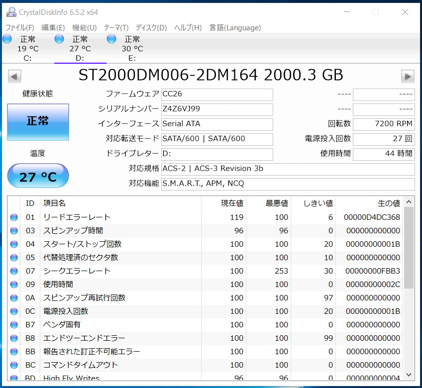Click the model title ST2000DM006-2DM164 2000.3 GB
The image size is (422, 388).
(x=211, y=75)
